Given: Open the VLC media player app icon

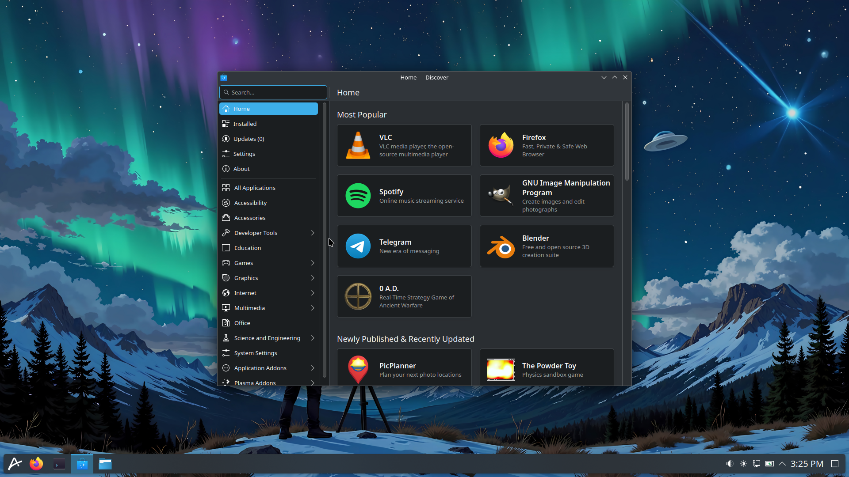Looking at the screenshot, I should [x=358, y=145].
